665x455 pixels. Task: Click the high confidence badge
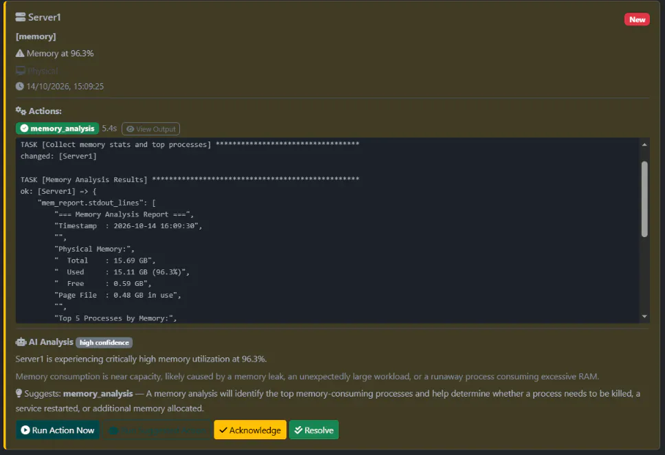point(104,342)
